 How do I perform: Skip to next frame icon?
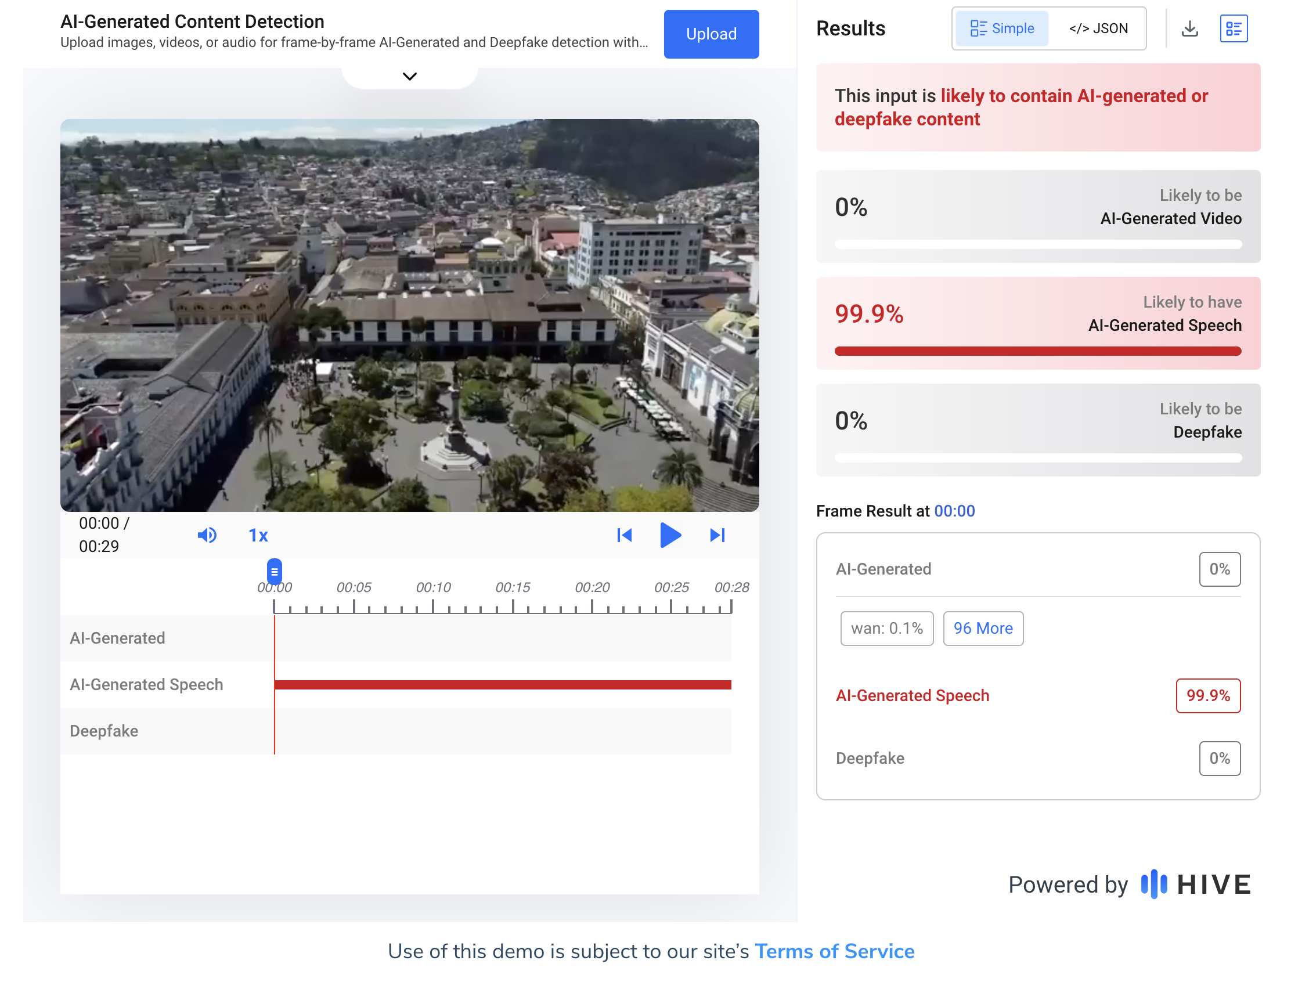[717, 535]
